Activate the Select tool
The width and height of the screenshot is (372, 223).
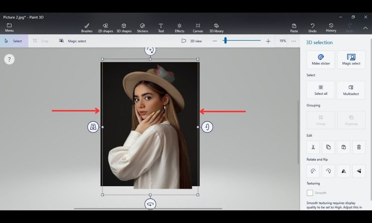coord(14,41)
